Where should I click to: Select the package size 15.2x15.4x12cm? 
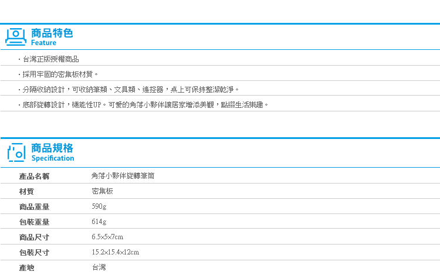pos(116,252)
